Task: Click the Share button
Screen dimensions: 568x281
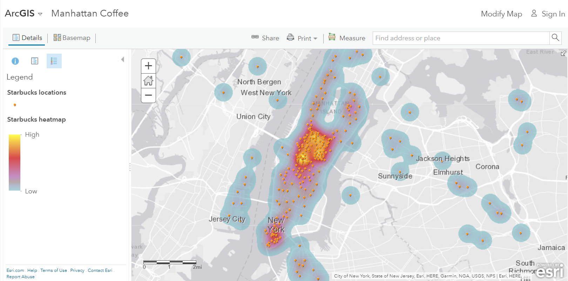Action: (265, 38)
